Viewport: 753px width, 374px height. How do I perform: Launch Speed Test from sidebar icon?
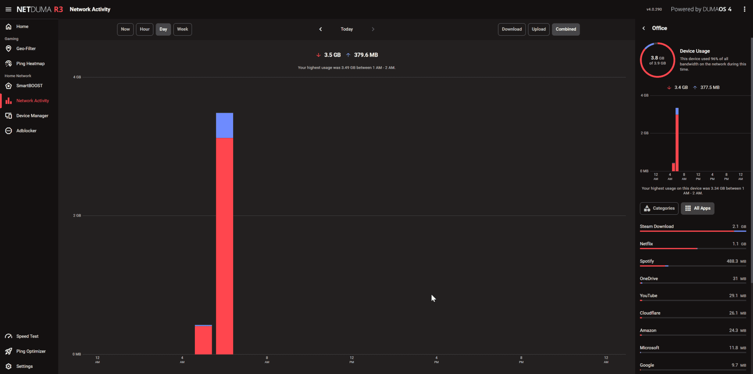coord(8,336)
